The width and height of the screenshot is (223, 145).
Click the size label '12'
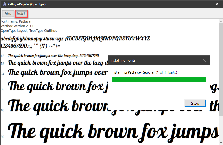coord(3,56)
